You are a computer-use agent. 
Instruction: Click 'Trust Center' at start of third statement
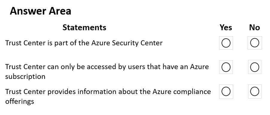(25, 92)
